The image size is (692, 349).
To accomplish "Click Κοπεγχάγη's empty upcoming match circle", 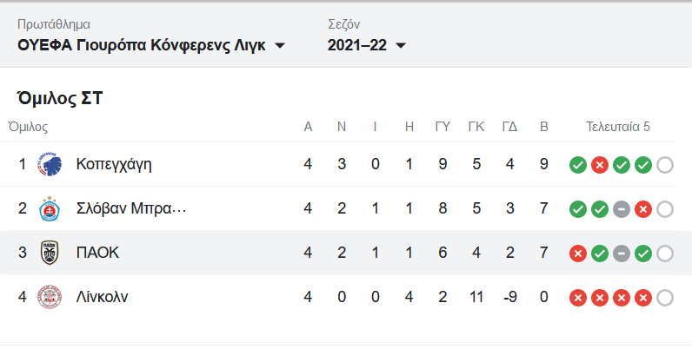I will pos(666,165).
